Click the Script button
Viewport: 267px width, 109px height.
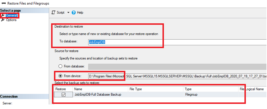tap(61, 13)
